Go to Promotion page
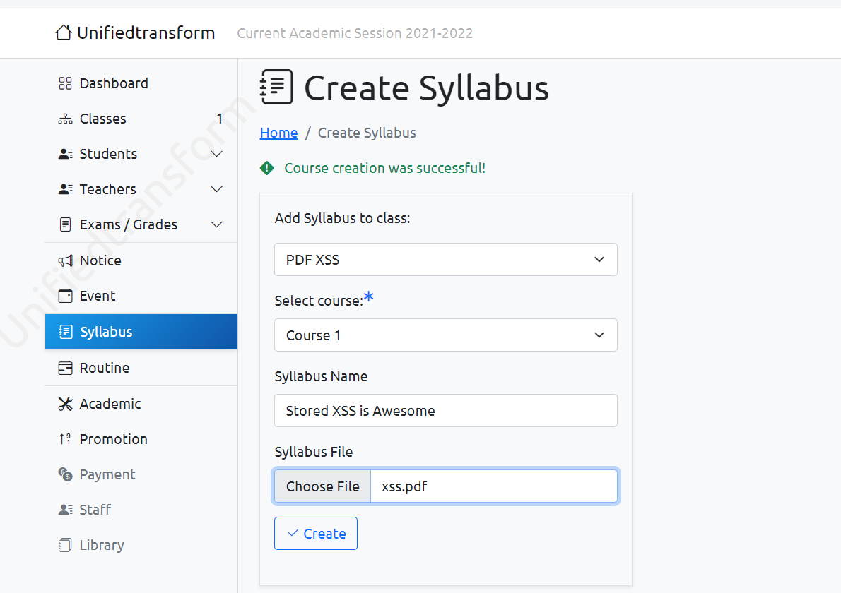Image resolution: width=841 pixels, height=593 pixels. click(141, 439)
